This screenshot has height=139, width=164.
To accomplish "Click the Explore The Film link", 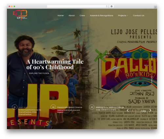I will (x=39, y=73).
